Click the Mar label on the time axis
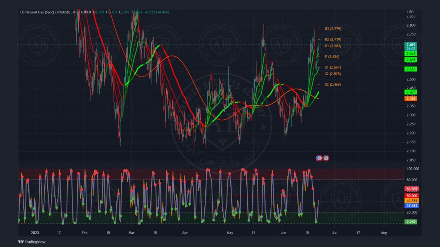 point(131,233)
